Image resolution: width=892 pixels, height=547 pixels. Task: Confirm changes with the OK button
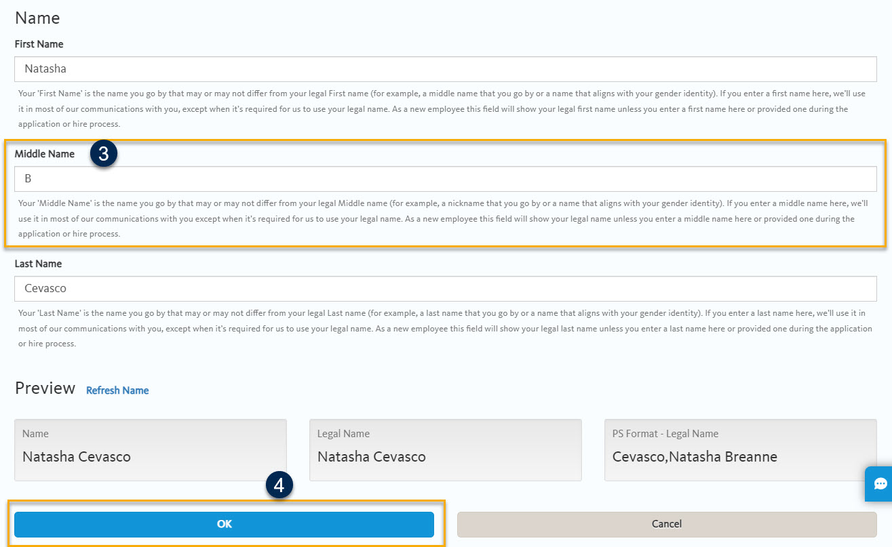[x=224, y=524]
